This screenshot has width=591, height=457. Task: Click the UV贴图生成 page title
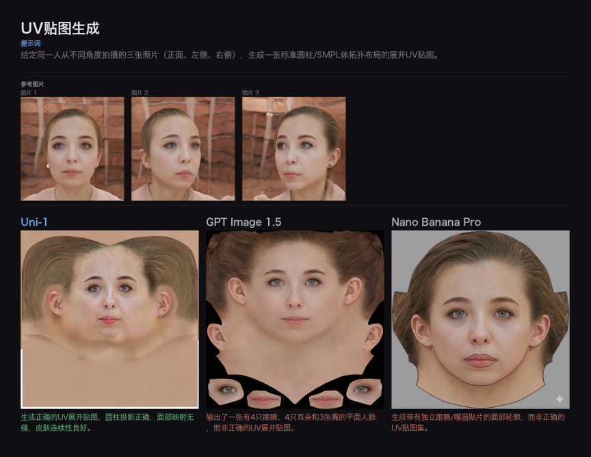pyautogui.click(x=60, y=28)
